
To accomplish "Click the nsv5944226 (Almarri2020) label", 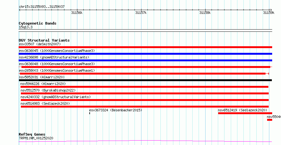I will click(43, 84).
